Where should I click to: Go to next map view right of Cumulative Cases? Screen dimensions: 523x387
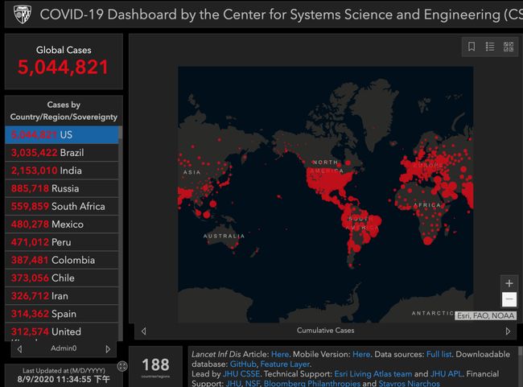[x=508, y=331]
